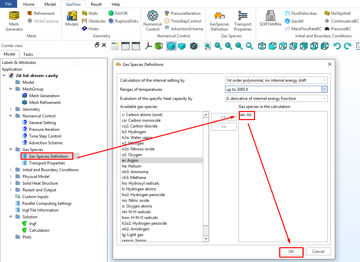
Task: Open the specific heat capacity dropdown
Action: pyautogui.click(x=276, y=99)
